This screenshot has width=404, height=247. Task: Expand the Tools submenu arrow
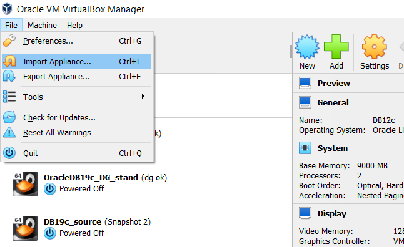143,97
